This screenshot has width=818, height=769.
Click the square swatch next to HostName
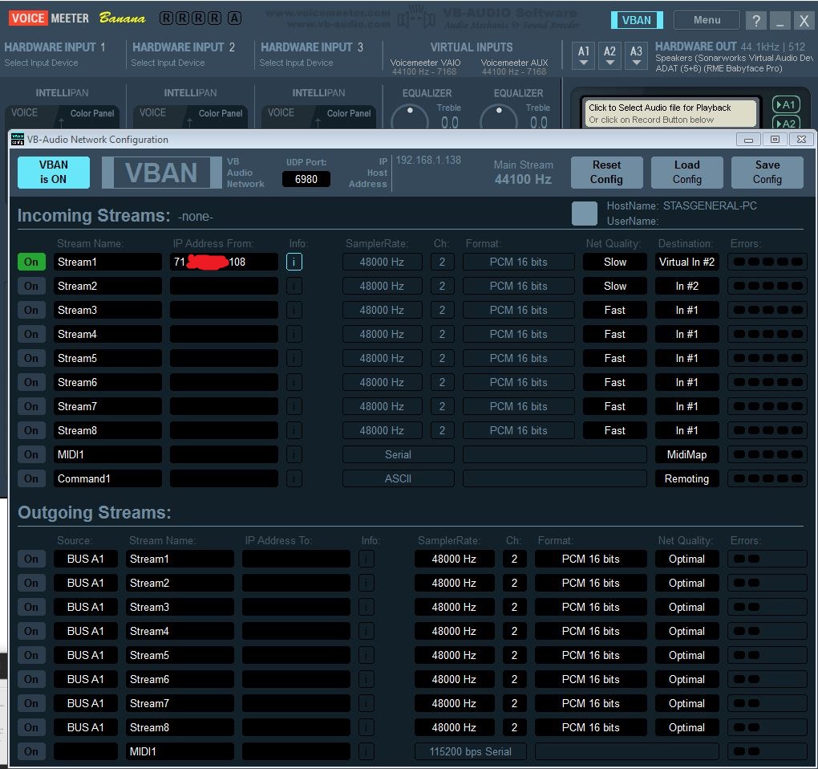tap(585, 213)
